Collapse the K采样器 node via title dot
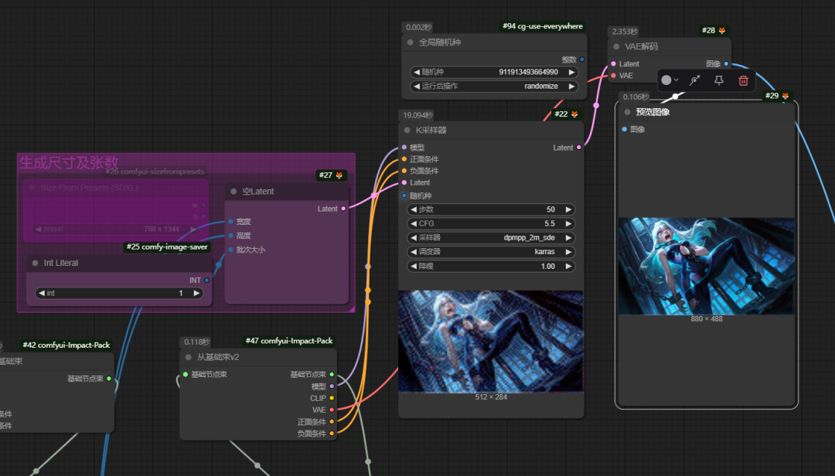 (x=407, y=130)
